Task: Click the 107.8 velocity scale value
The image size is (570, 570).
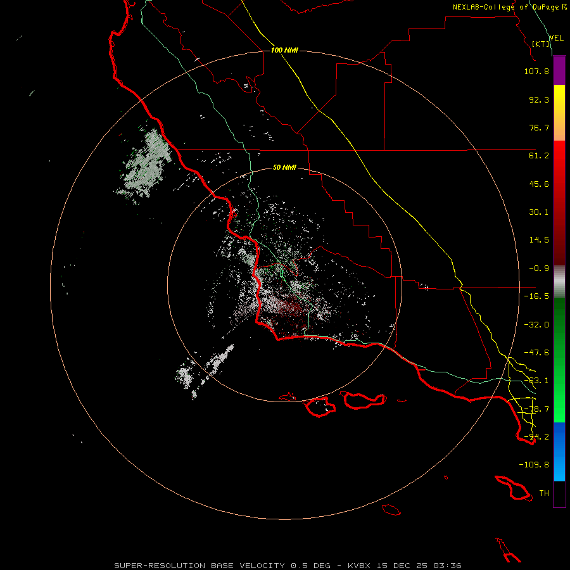Action: (x=536, y=71)
